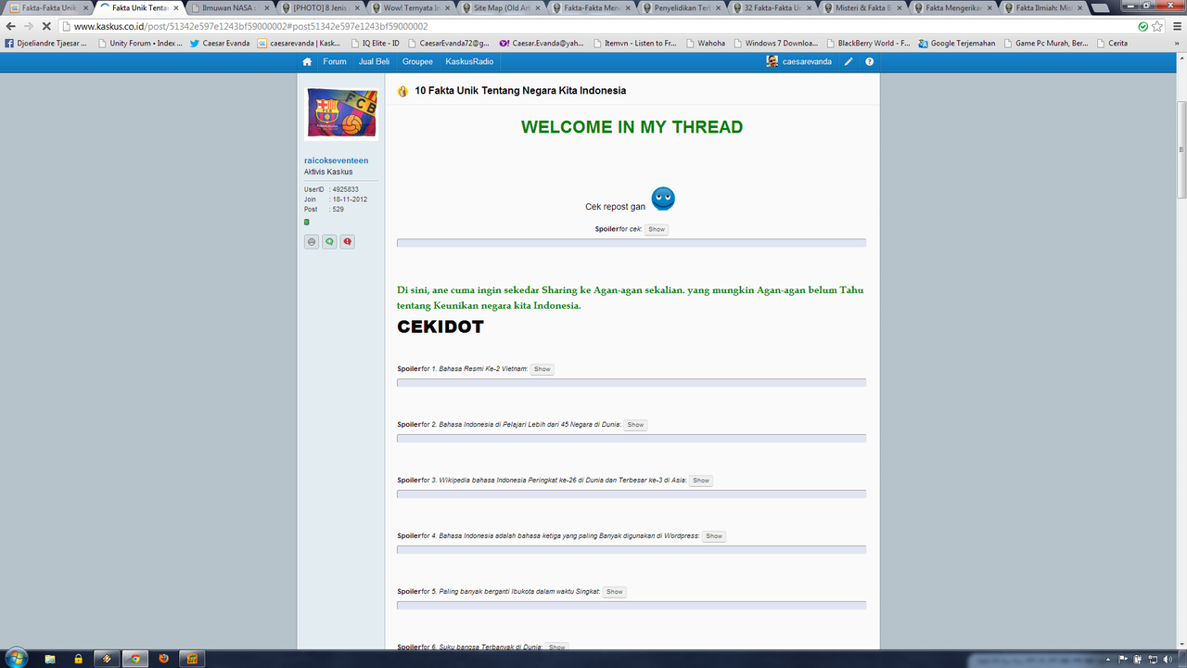Show spoiler 5 about berganti Ibukota
The height and width of the screenshot is (668, 1187).
615,592
